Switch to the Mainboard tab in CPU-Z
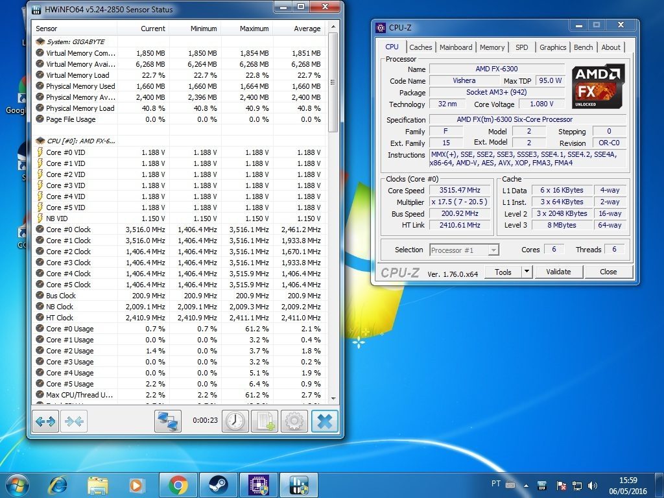This screenshot has width=664, height=498. point(456,47)
